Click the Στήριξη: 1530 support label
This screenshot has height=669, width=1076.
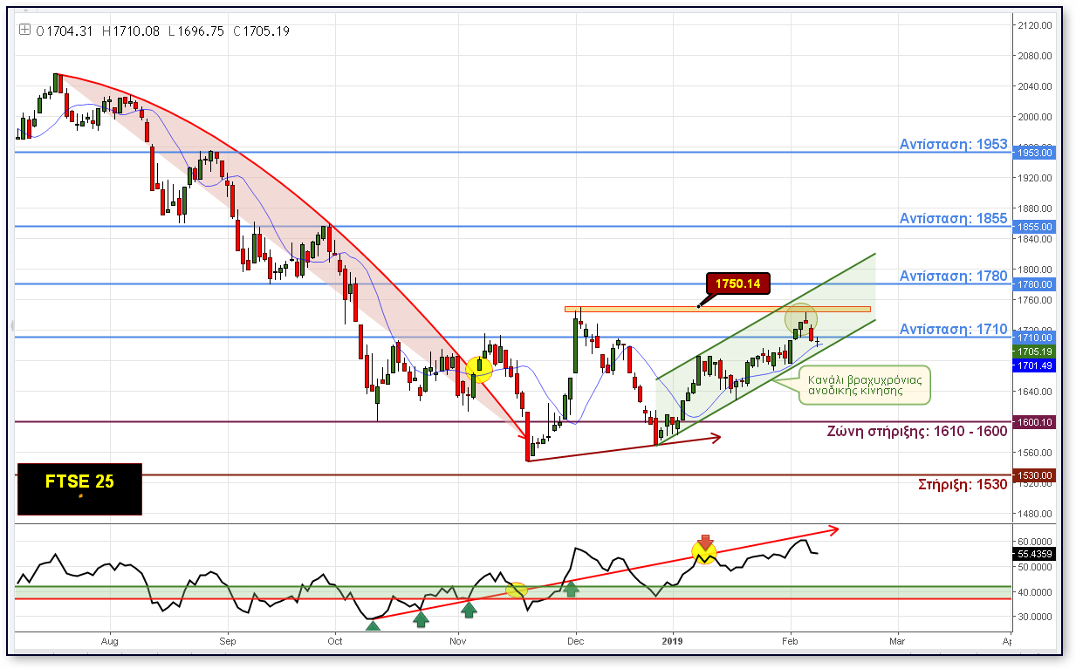[963, 484]
